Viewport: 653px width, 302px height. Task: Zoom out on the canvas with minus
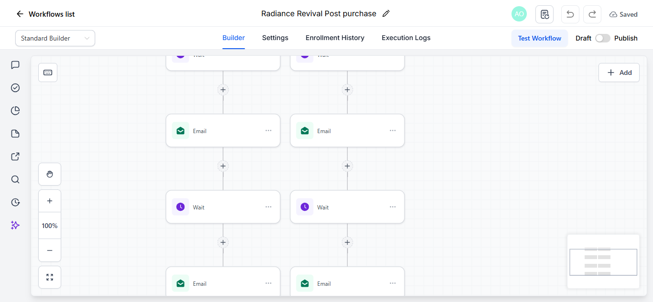(x=50, y=250)
